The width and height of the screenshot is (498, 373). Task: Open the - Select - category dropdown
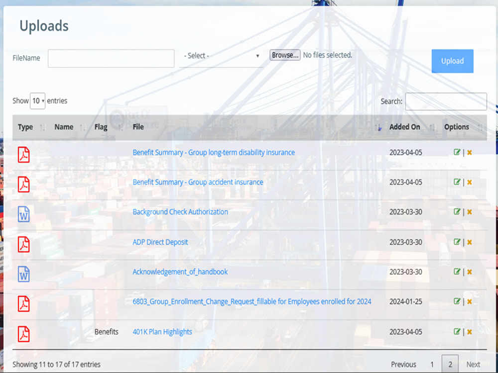click(221, 56)
